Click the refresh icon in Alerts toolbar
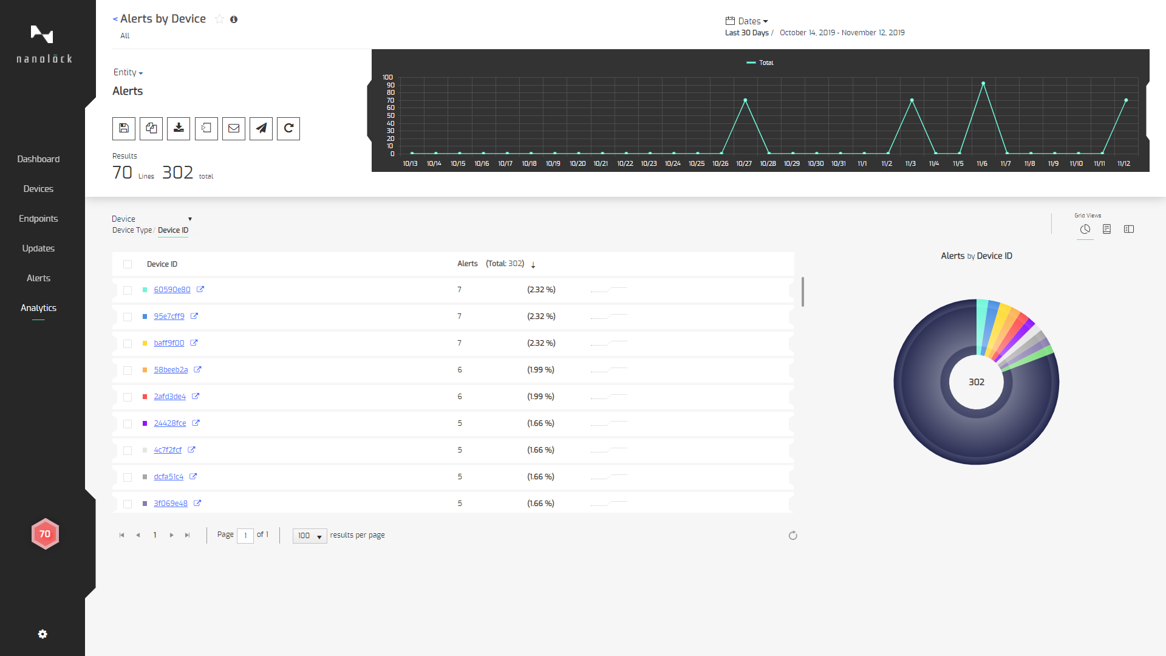 [x=288, y=128]
